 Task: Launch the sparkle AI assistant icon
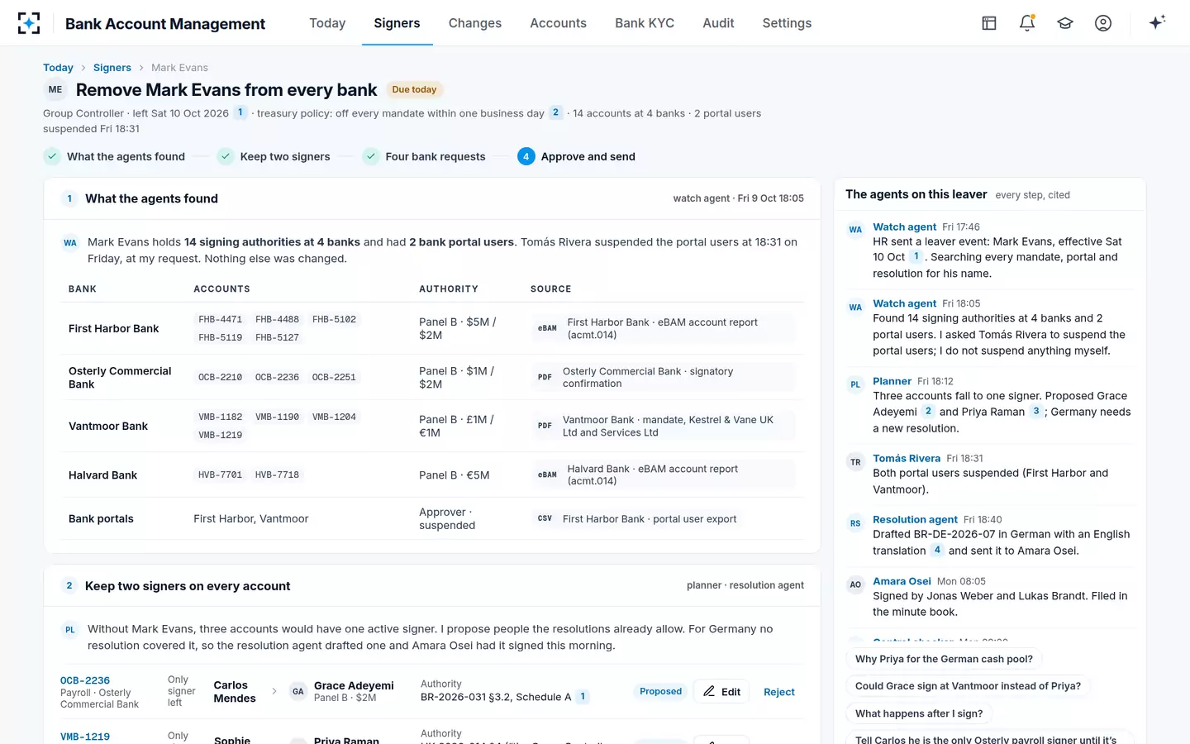(1157, 22)
